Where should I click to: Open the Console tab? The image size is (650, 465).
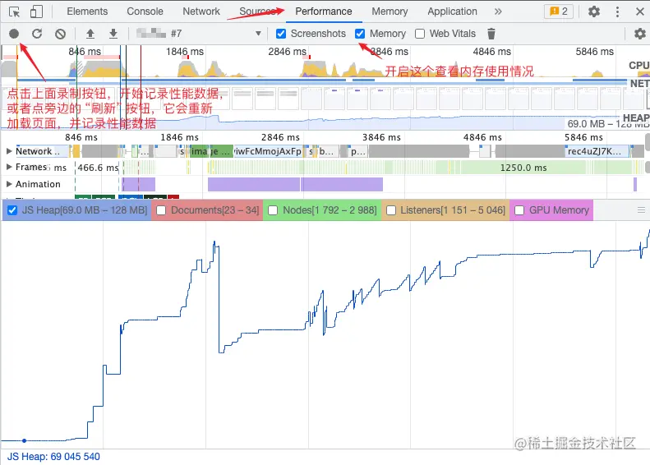pyautogui.click(x=145, y=12)
